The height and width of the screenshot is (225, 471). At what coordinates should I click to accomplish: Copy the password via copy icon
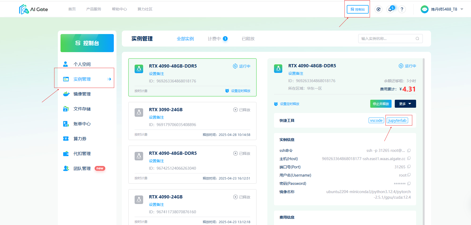(409, 184)
